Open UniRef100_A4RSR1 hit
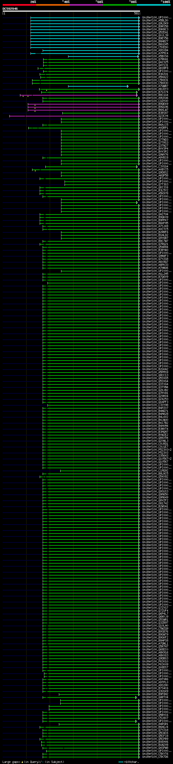This screenshot has width=173, height=764. click(155, 724)
